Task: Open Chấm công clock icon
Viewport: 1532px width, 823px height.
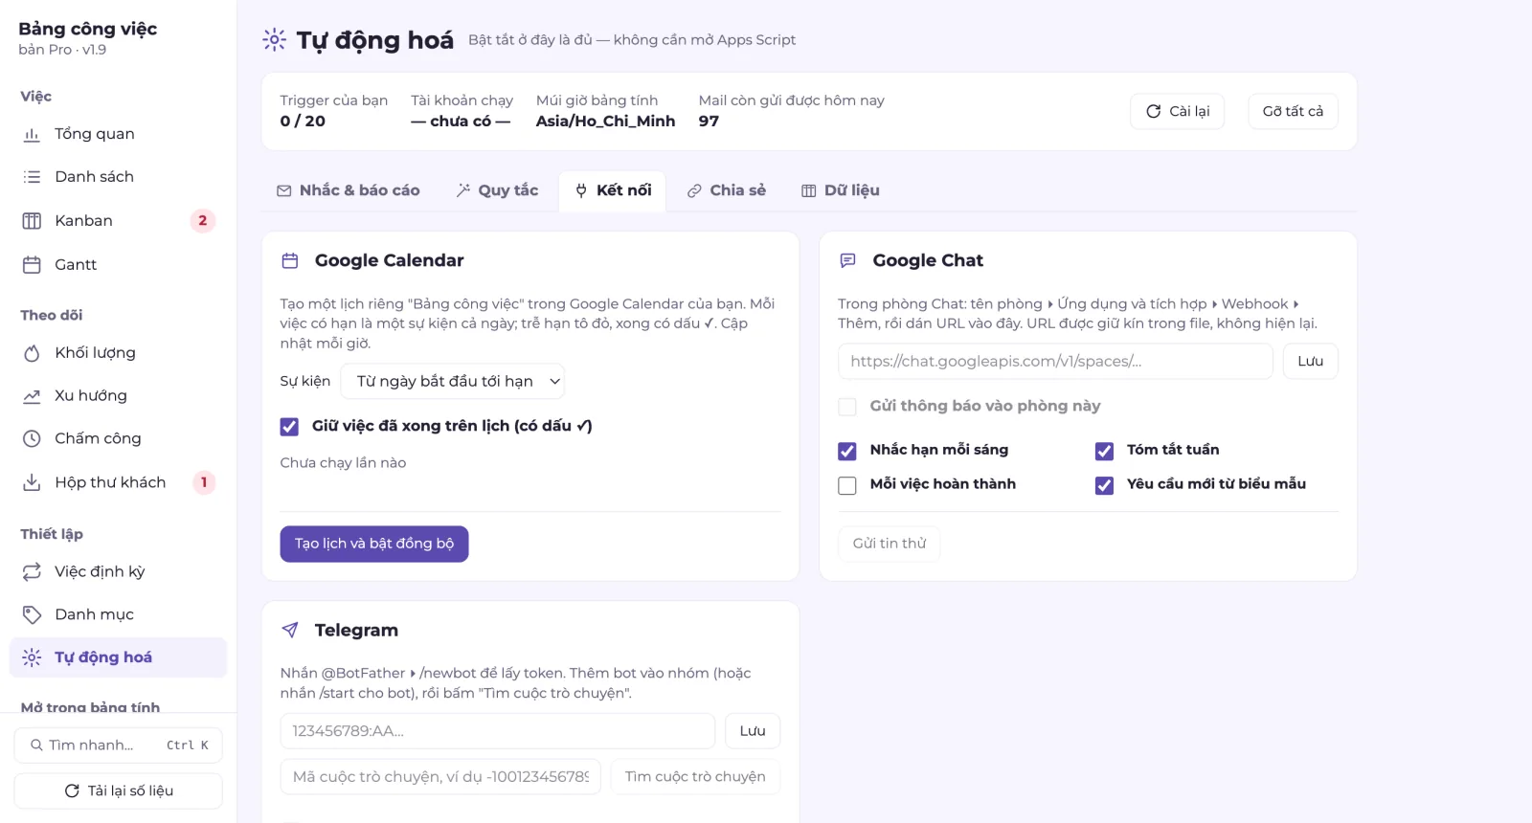Action: coord(32,438)
